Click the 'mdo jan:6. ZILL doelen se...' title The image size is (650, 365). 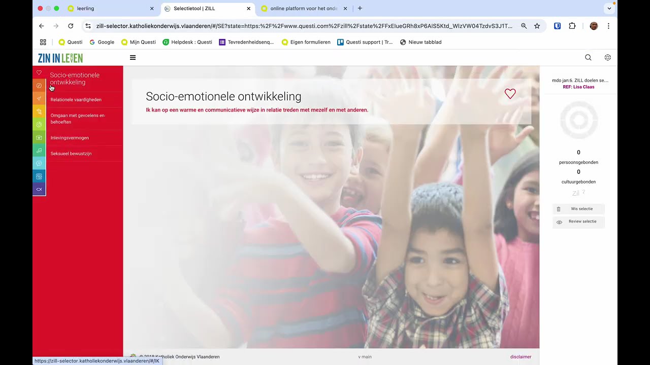click(x=580, y=80)
